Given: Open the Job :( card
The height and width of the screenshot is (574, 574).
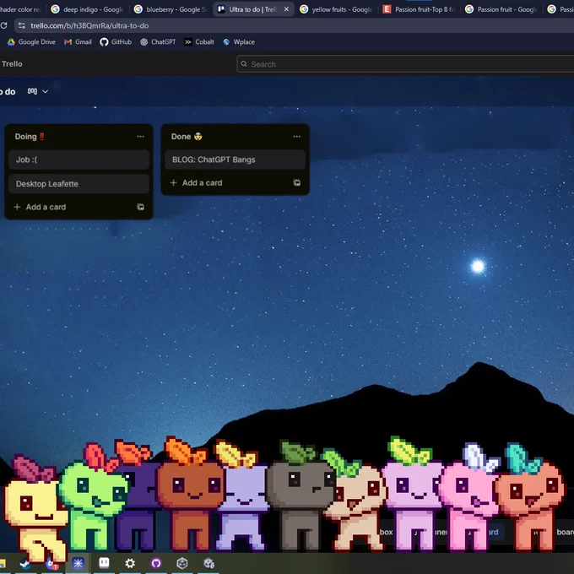Looking at the screenshot, I should 79,160.
